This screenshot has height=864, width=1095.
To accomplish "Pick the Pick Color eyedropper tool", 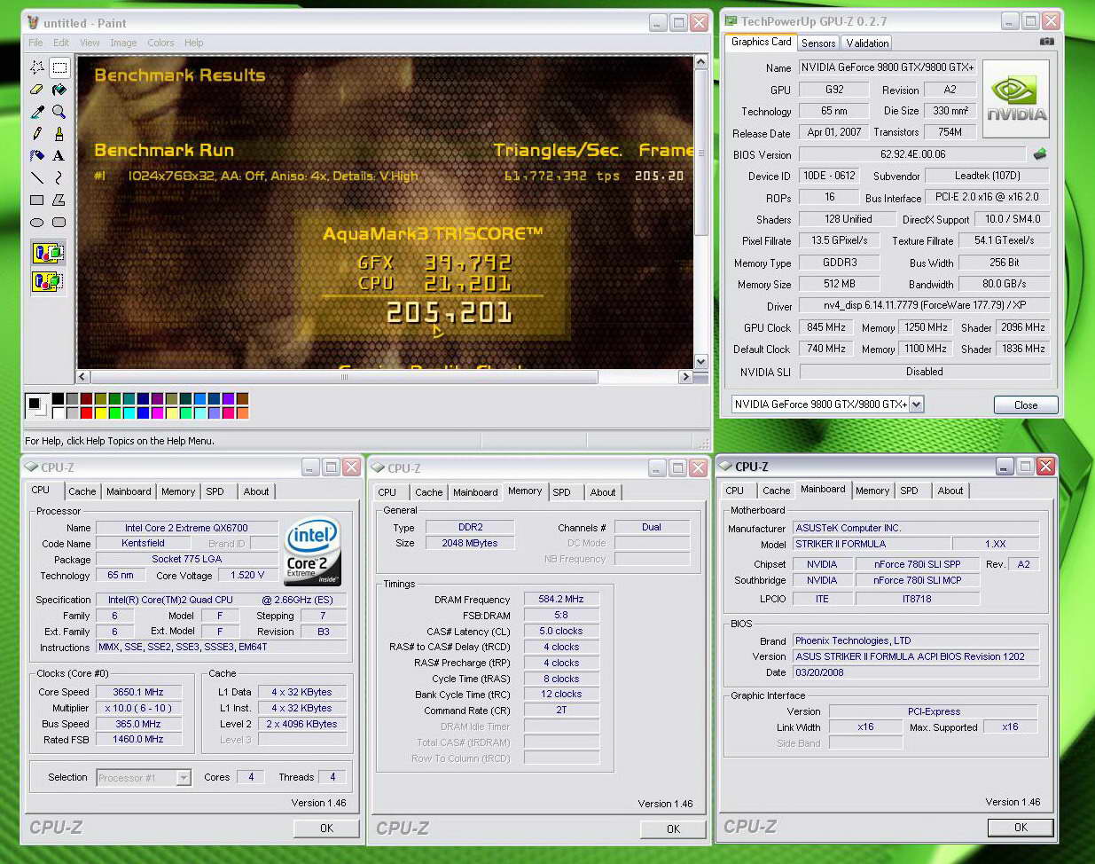I will (x=37, y=112).
